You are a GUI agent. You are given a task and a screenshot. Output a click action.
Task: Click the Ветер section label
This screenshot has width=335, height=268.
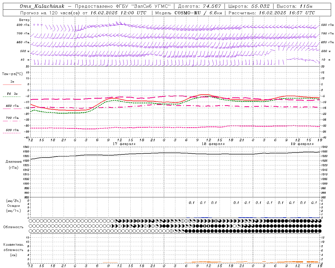coord(24,20)
